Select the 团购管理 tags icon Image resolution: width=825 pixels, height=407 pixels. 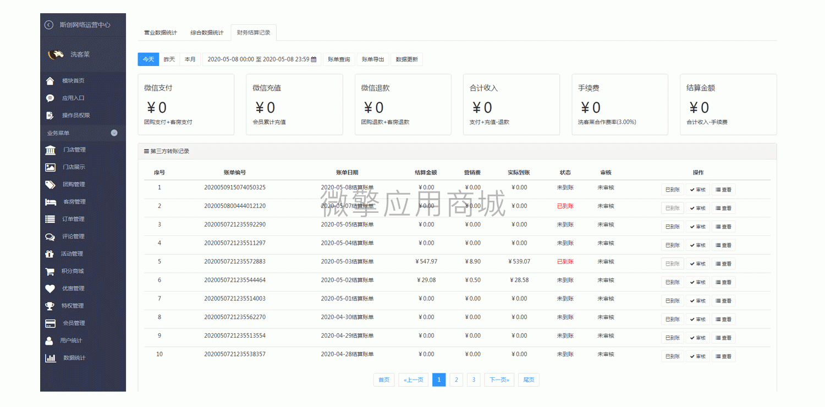[50, 184]
